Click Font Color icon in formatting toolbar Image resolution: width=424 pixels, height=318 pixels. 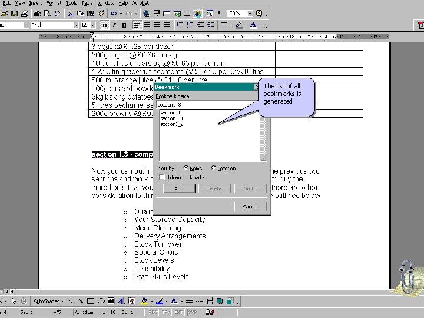coord(253,25)
